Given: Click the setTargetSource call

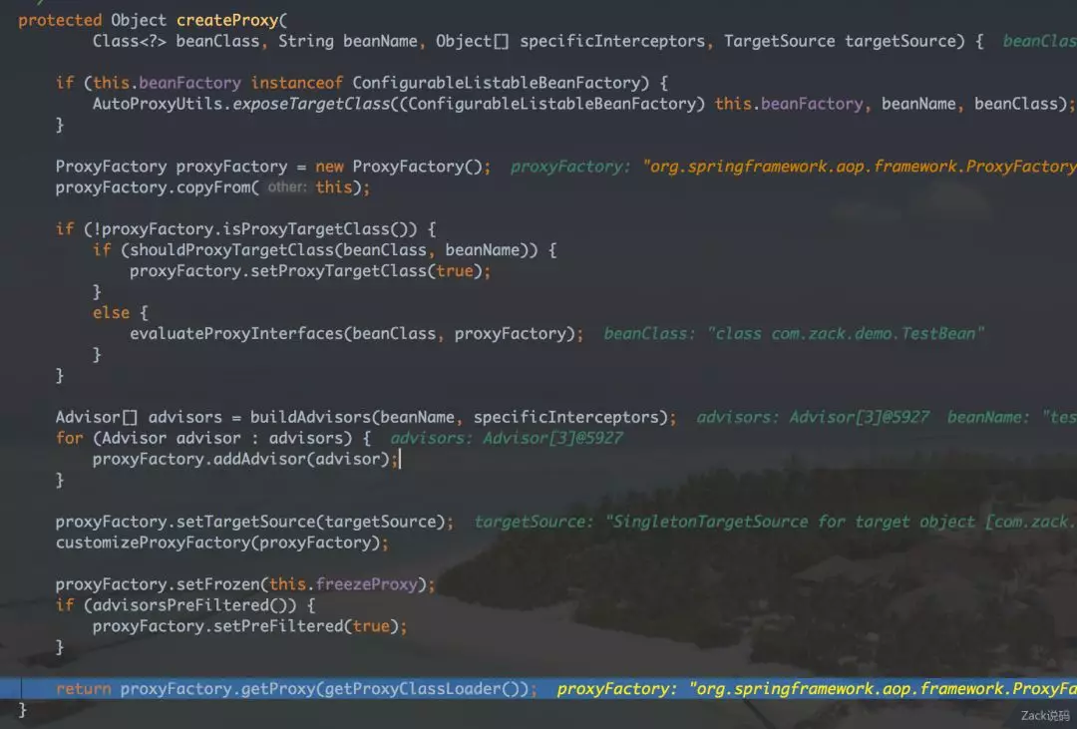Looking at the screenshot, I should click(x=246, y=522).
